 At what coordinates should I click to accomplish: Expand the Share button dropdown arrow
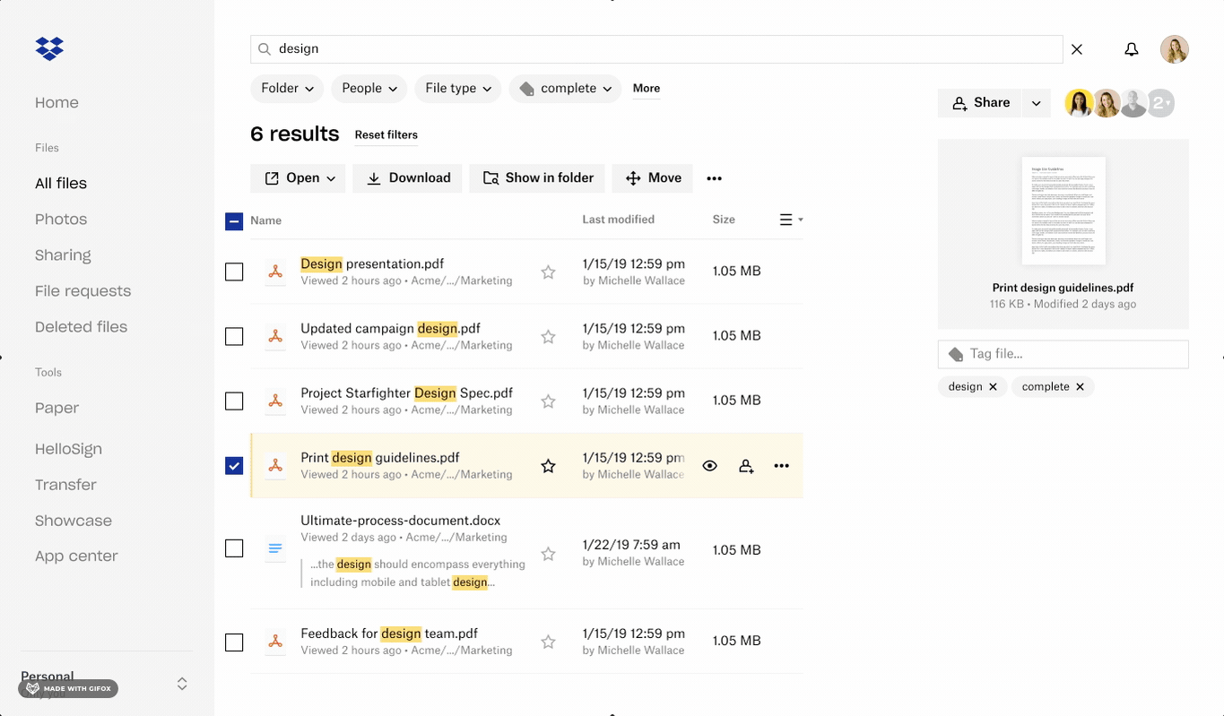click(x=1037, y=103)
